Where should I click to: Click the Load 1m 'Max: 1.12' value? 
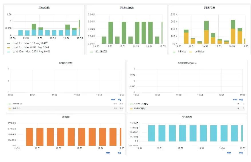(29, 43)
